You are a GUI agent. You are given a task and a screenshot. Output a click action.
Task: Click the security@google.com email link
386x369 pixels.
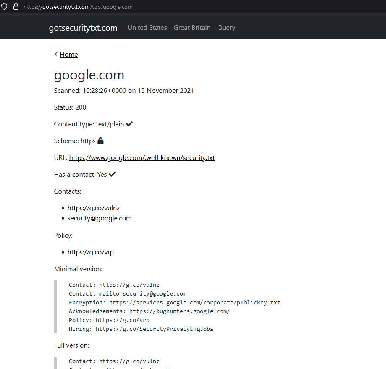[x=100, y=218]
